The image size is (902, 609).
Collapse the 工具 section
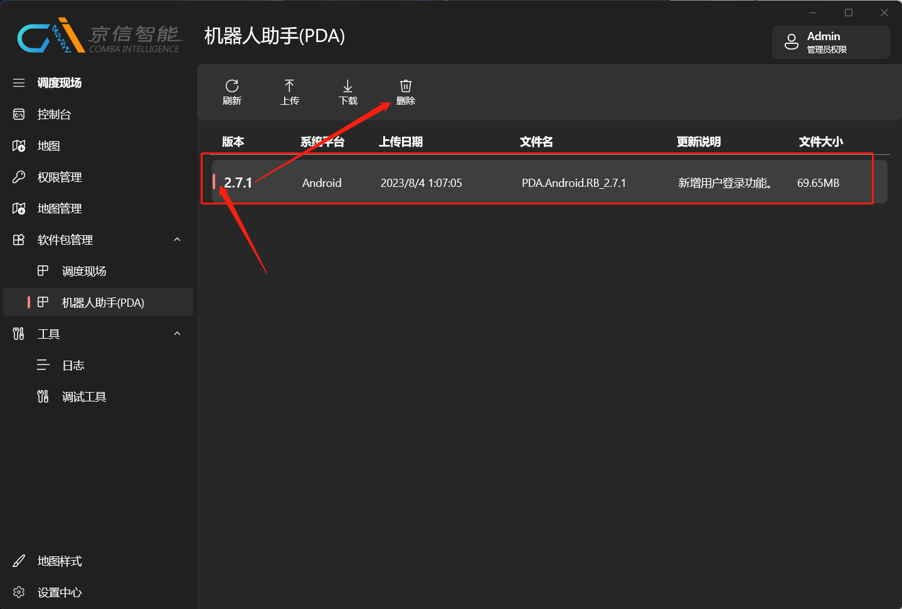click(176, 334)
